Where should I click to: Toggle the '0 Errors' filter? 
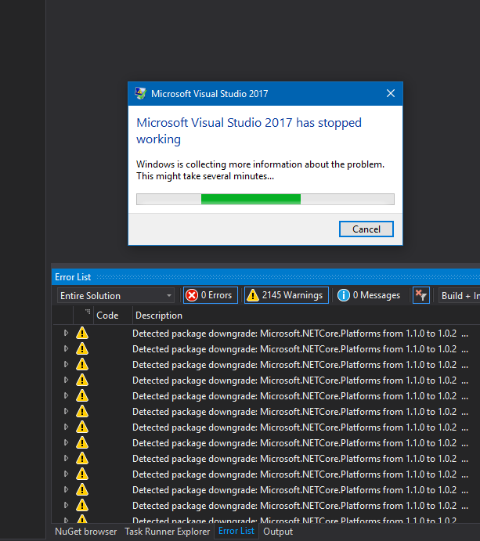click(211, 295)
